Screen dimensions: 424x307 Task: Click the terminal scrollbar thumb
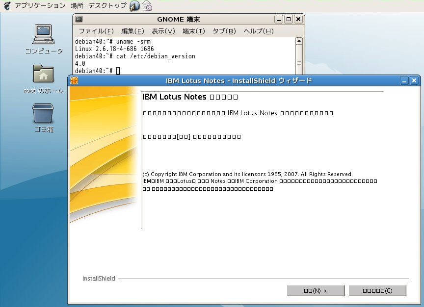coord(299,59)
